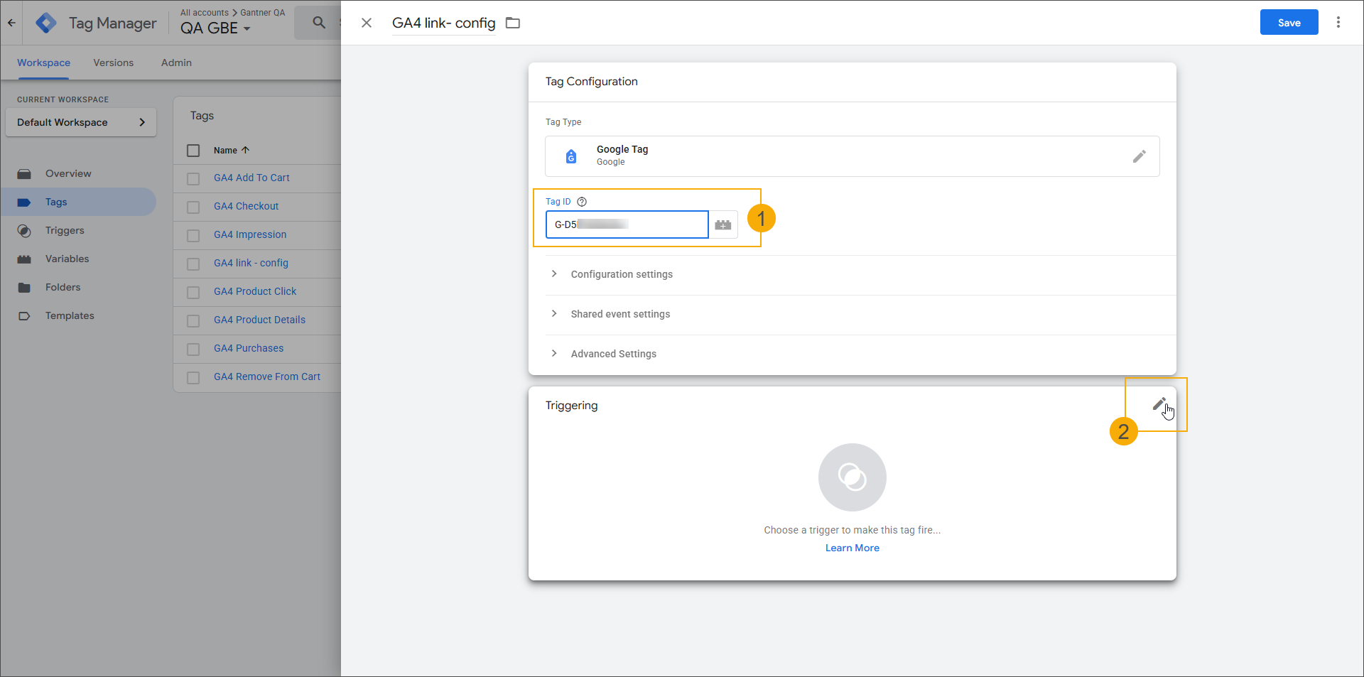Image resolution: width=1364 pixels, height=677 pixels.
Task: Switch to the Versions tab
Action: (113, 63)
